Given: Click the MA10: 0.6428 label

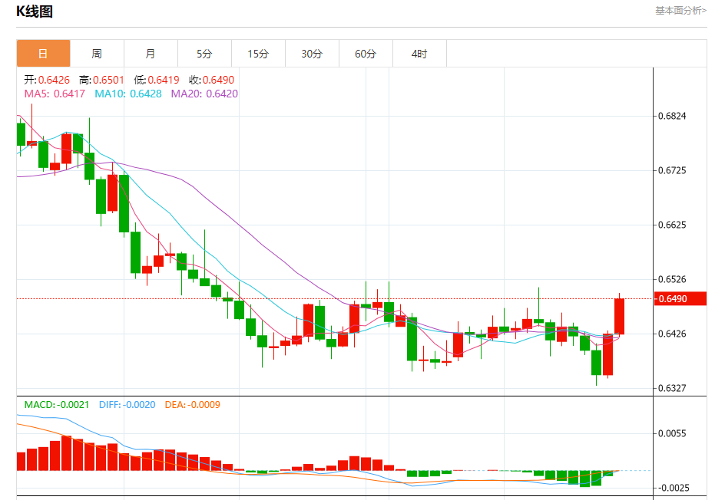Looking at the screenshot, I should pyautogui.click(x=128, y=94).
